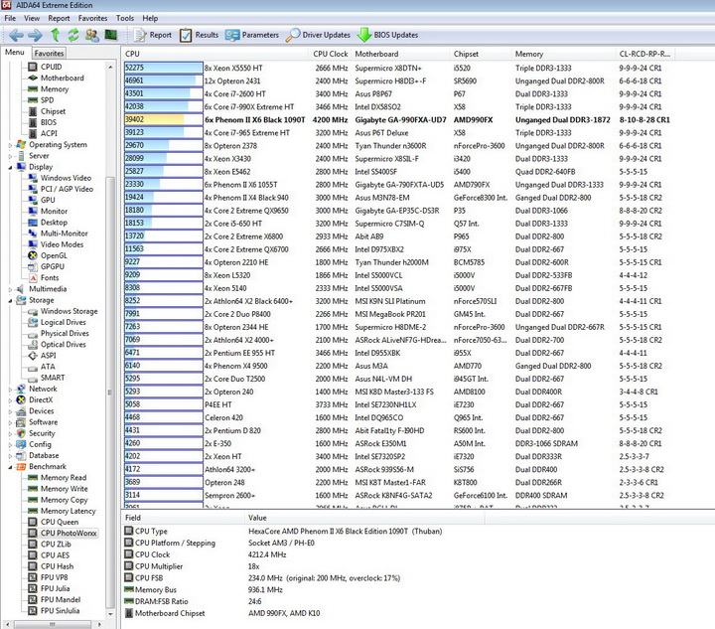Select the highlighted 39402 score bar
The image size is (715, 629).
164,119
